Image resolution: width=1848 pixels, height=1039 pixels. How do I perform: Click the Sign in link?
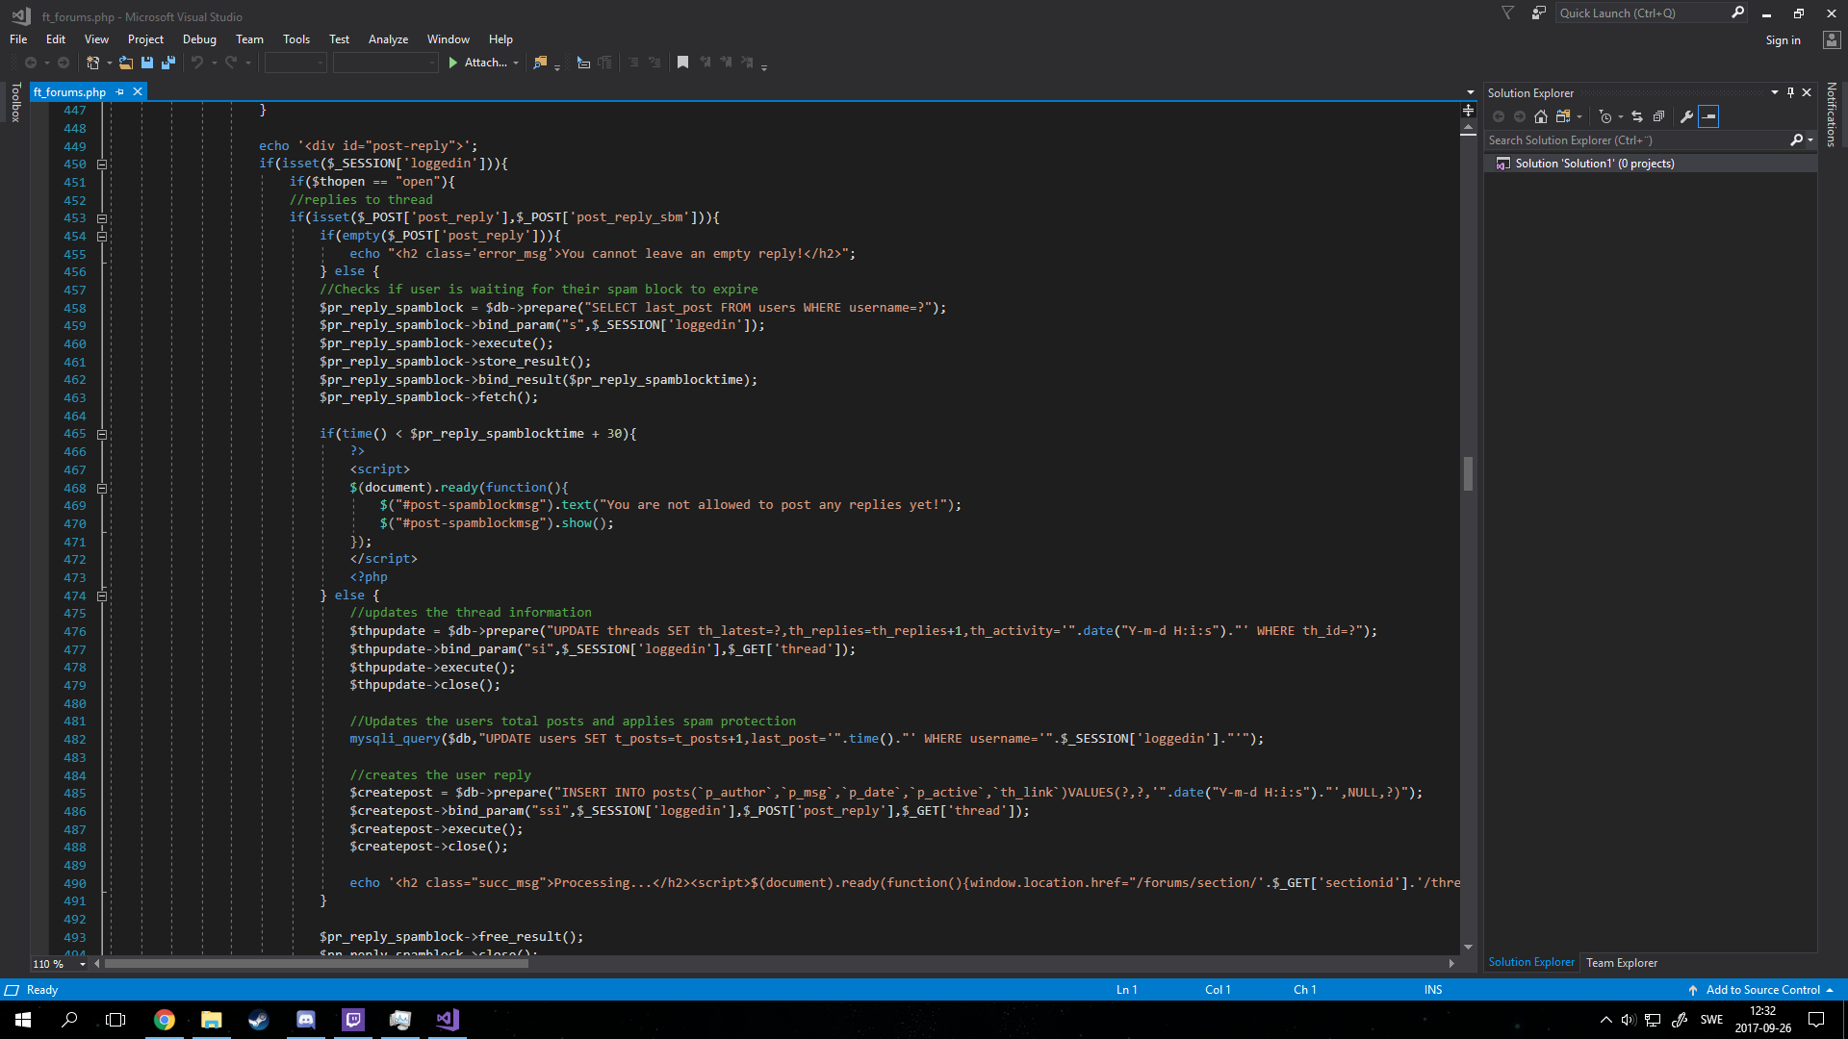click(x=1783, y=40)
